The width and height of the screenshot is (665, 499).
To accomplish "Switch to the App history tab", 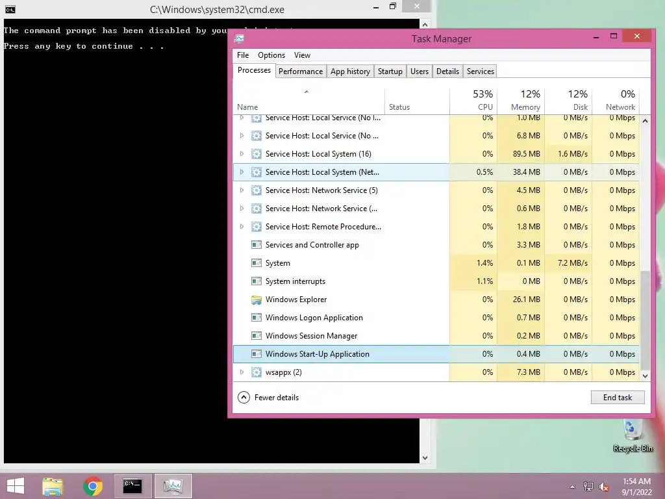I will pos(350,71).
